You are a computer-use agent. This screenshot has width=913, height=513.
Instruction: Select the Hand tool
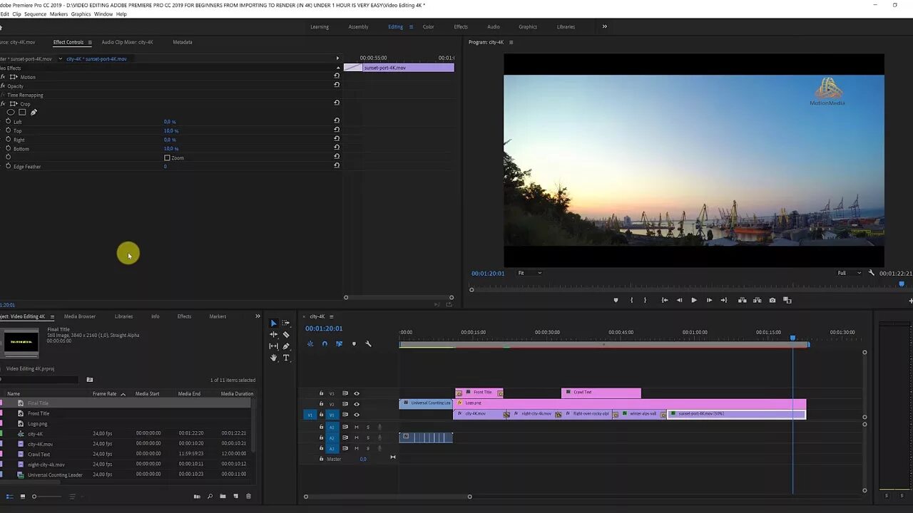click(x=273, y=358)
